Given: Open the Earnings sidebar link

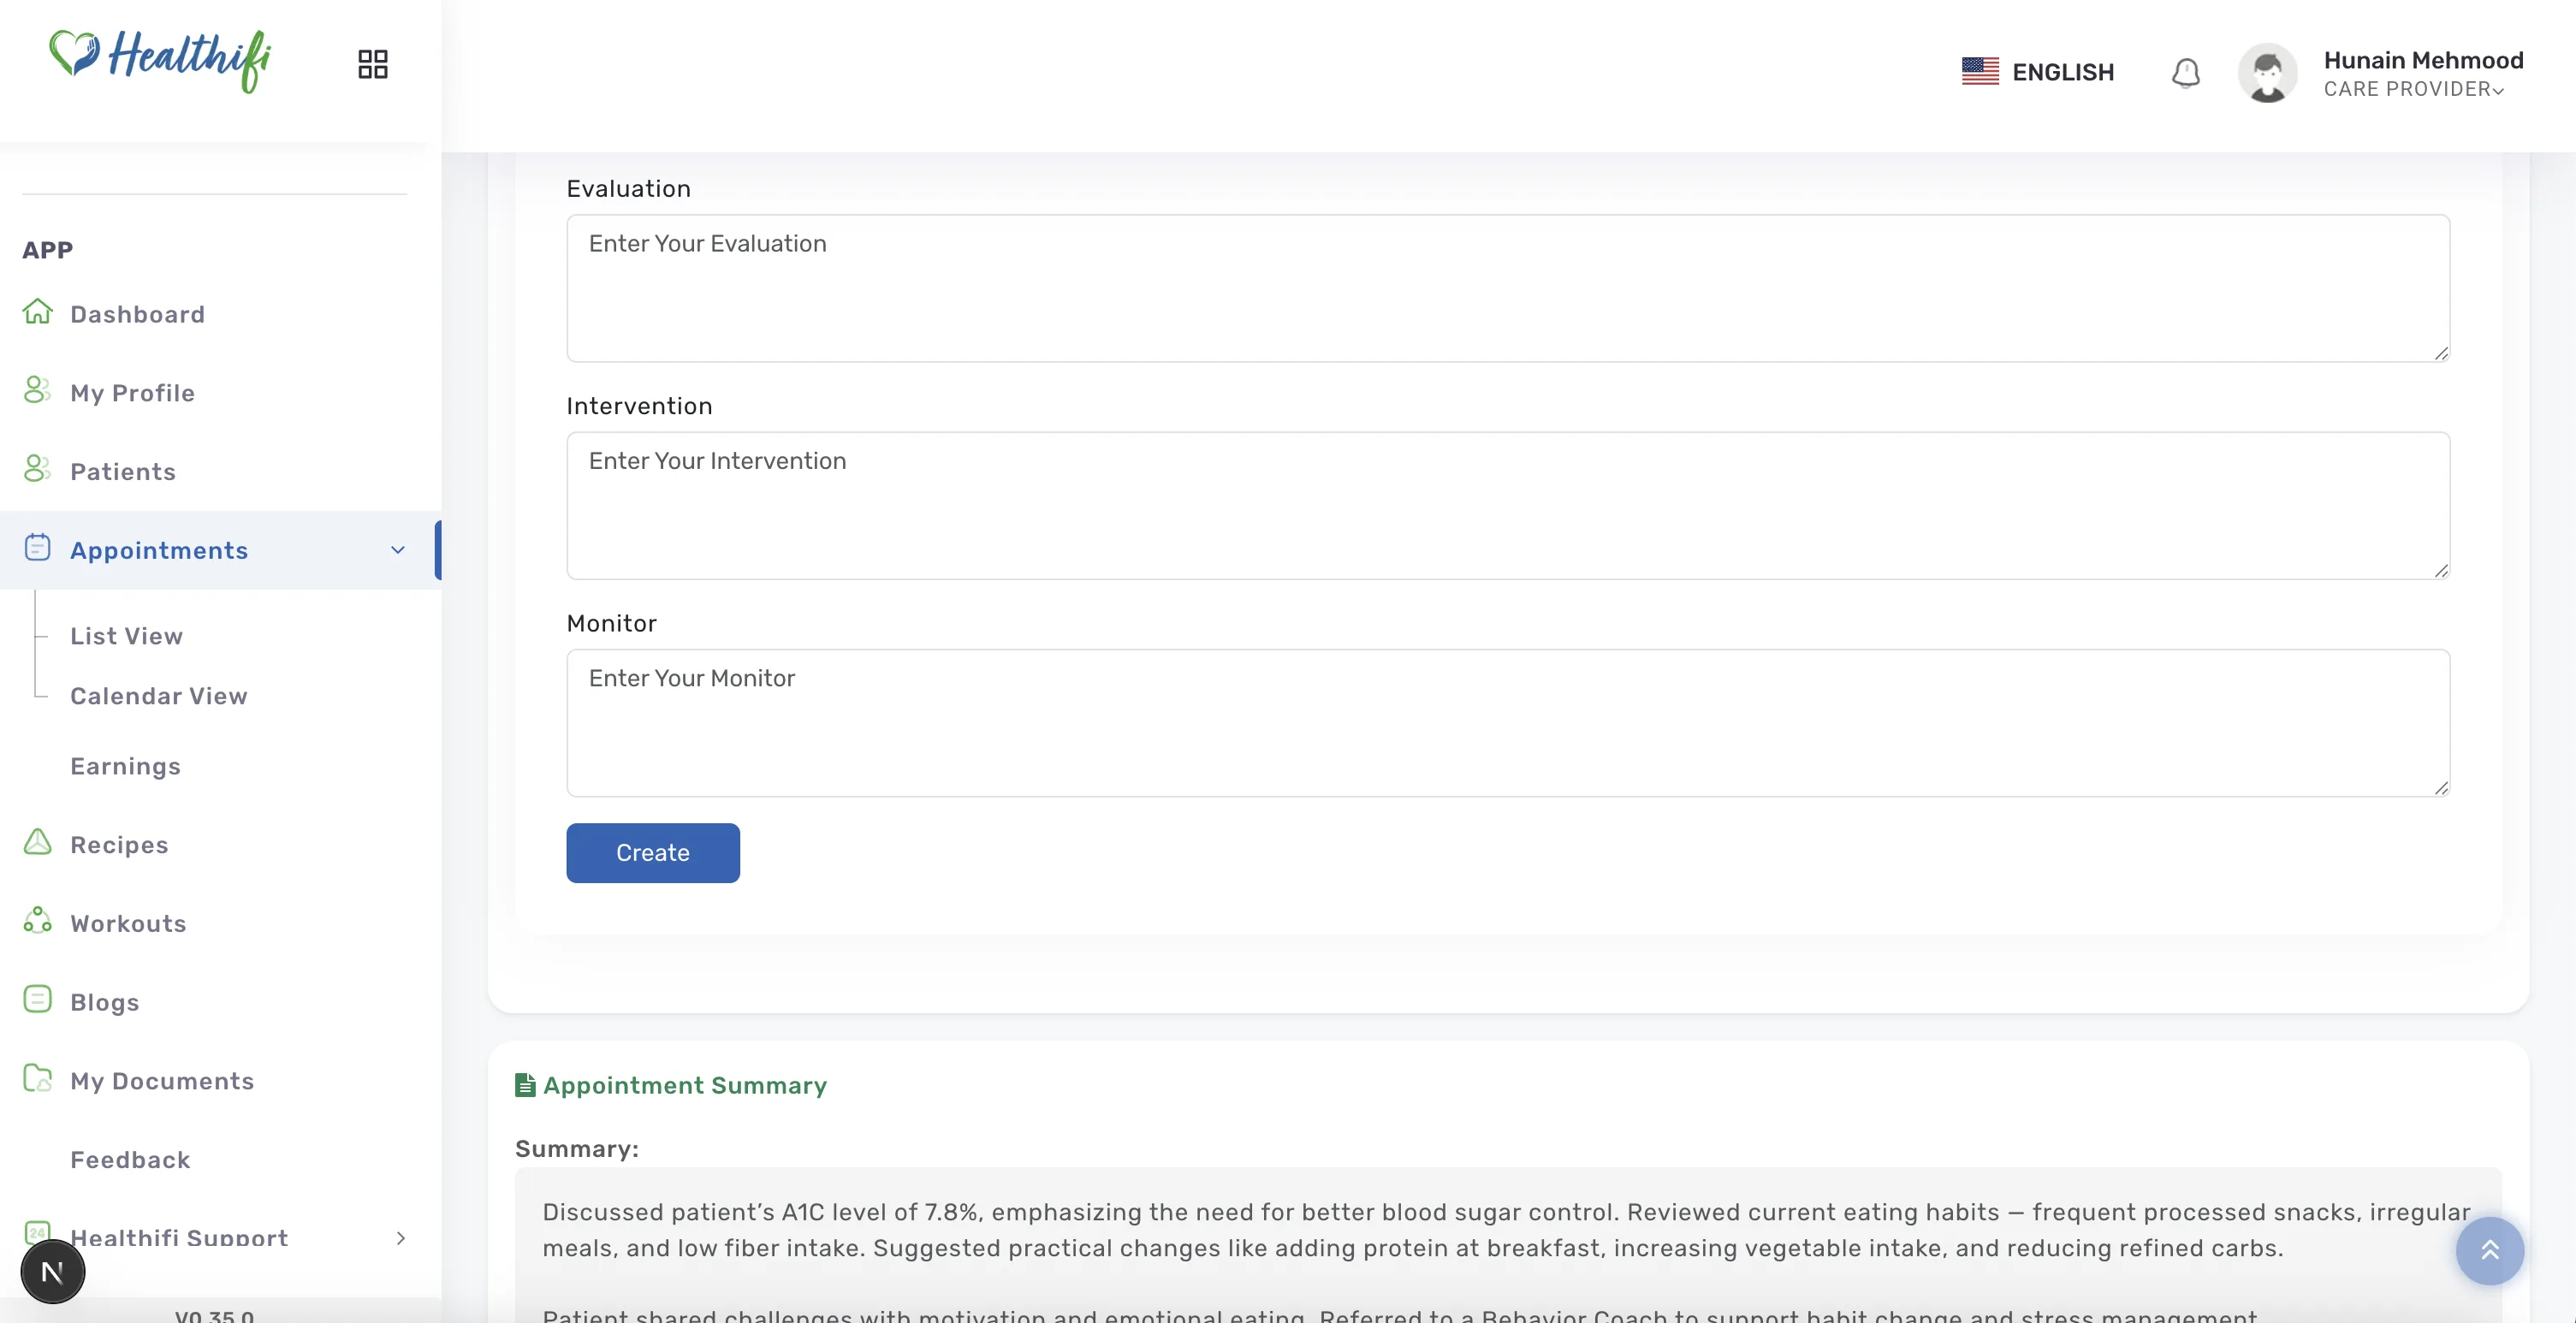Looking at the screenshot, I should tap(126, 766).
